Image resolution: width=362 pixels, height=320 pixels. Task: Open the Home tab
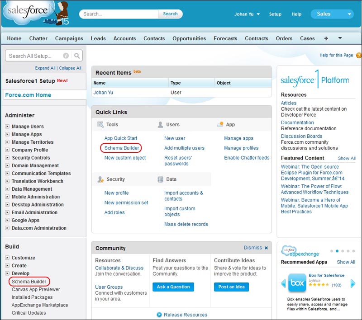tap(14, 38)
